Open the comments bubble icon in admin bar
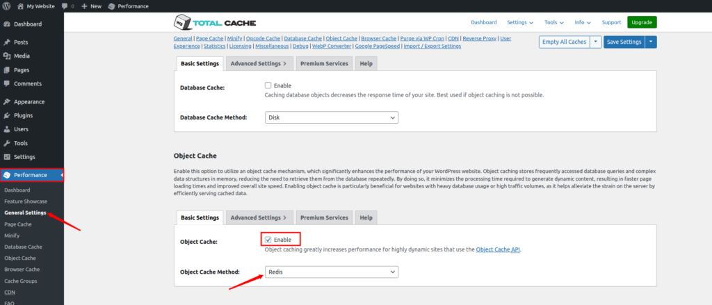This screenshot has height=305, width=712. (x=65, y=6)
